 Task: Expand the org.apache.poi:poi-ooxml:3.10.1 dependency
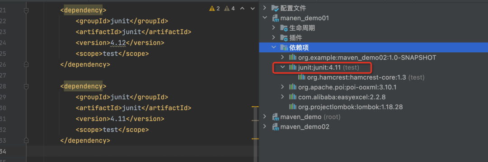click(282, 87)
